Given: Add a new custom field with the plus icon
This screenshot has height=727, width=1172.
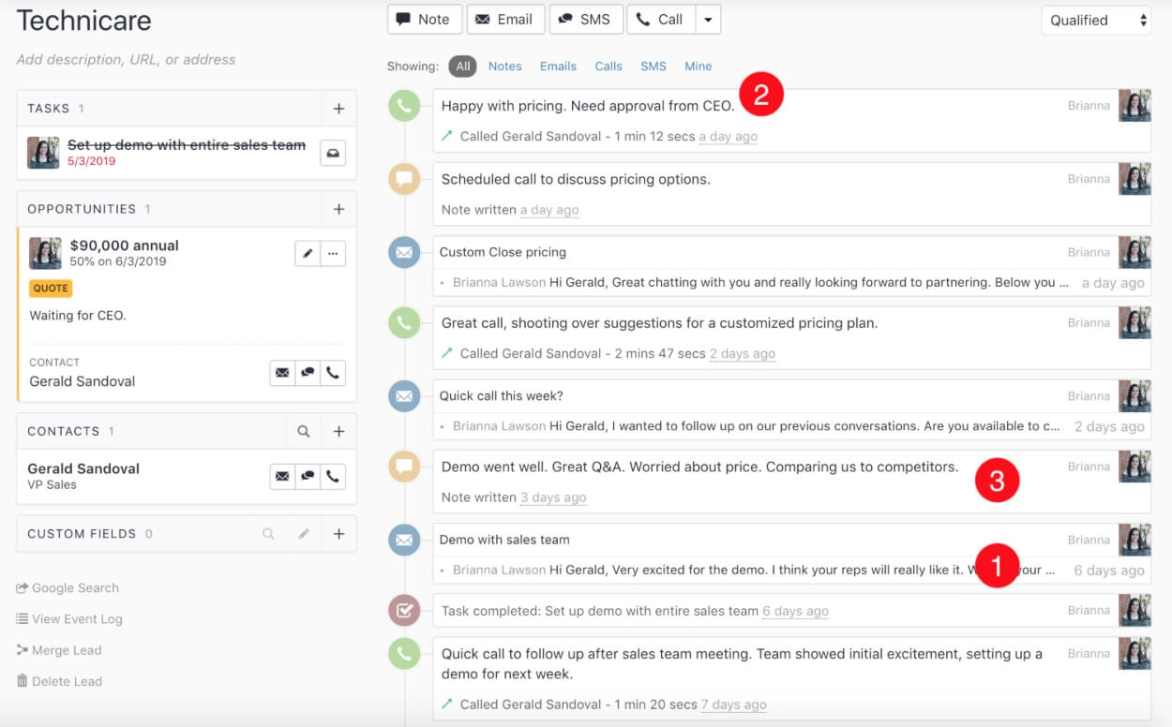Looking at the screenshot, I should pyautogui.click(x=338, y=533).
